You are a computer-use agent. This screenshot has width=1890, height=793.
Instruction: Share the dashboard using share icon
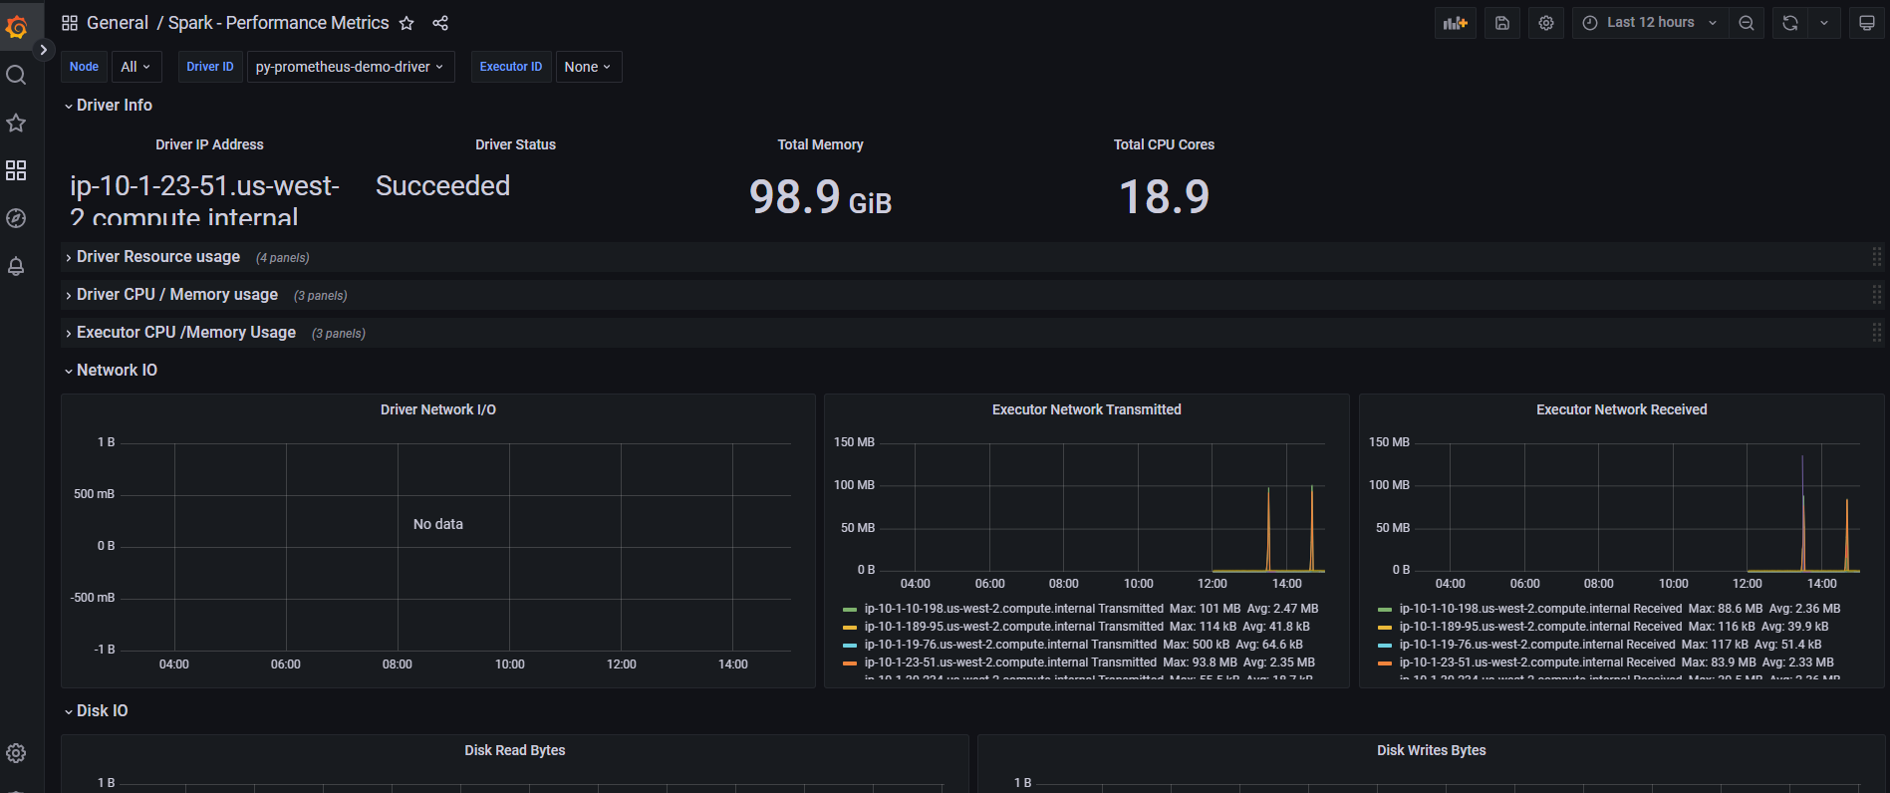440,23
